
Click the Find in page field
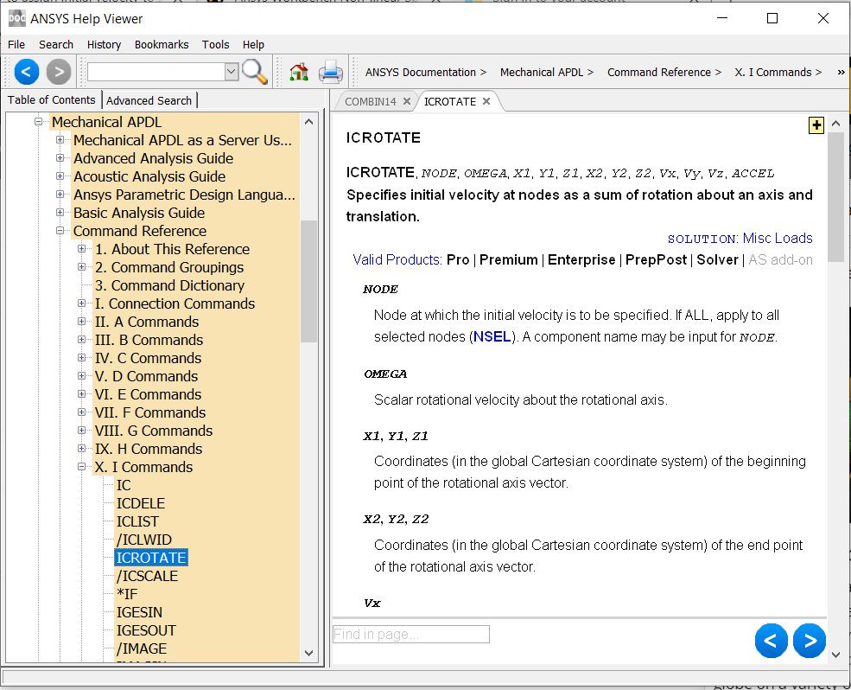tap(411, 634)
